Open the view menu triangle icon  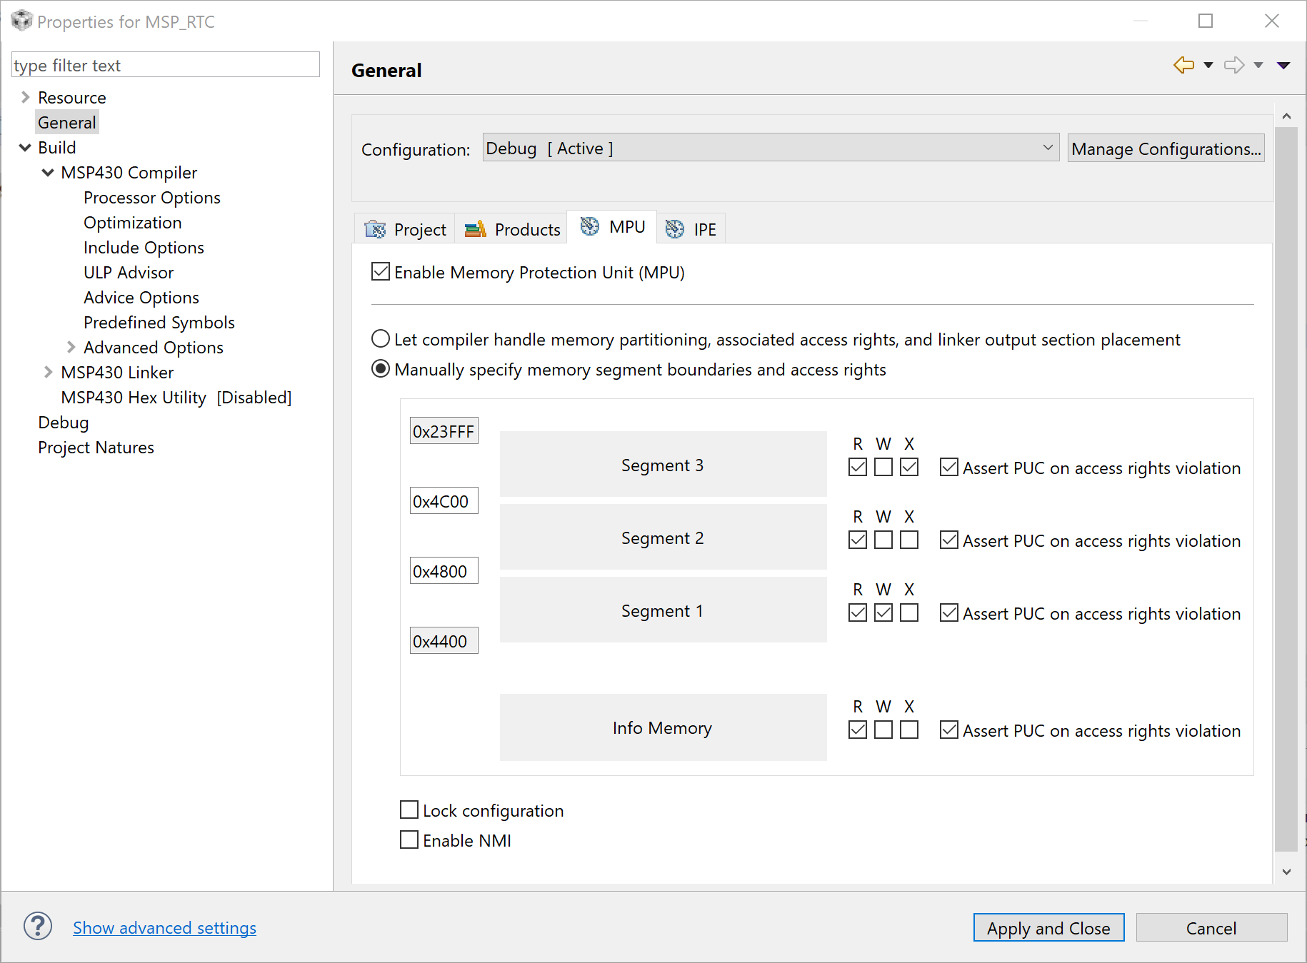click(x=1283, y=65)
